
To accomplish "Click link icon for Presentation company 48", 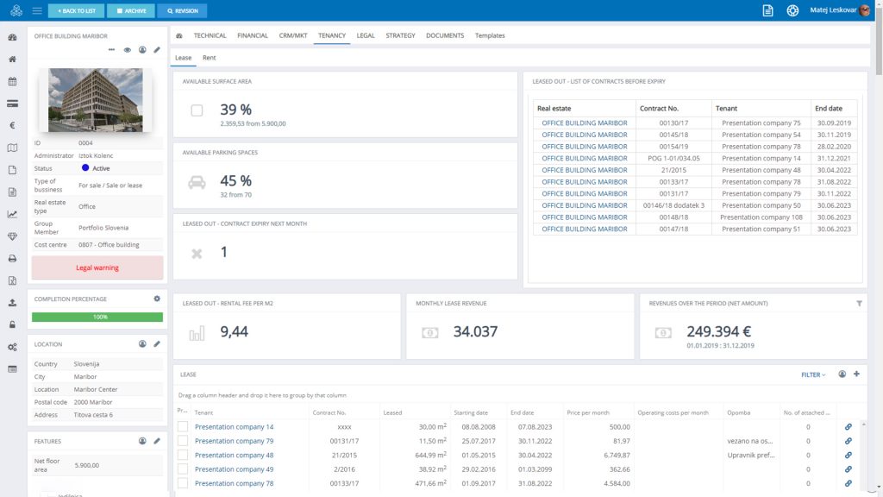I will (x=848, y=455).
